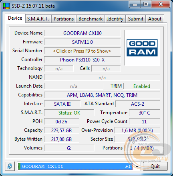Reveal serial number via 'Click or Press F9 to Show'
The height and width of the screenshot is (176, 173).
tap(82, 51)
